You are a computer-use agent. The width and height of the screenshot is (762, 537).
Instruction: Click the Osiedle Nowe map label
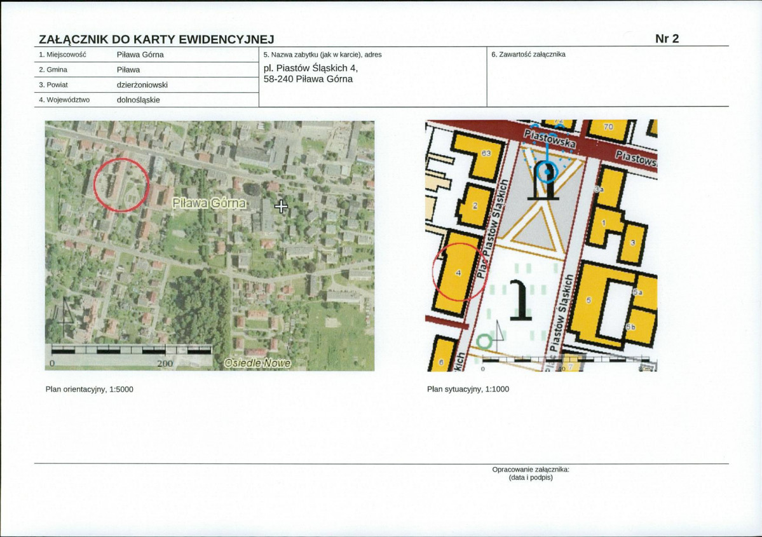(x=257, y=363)
